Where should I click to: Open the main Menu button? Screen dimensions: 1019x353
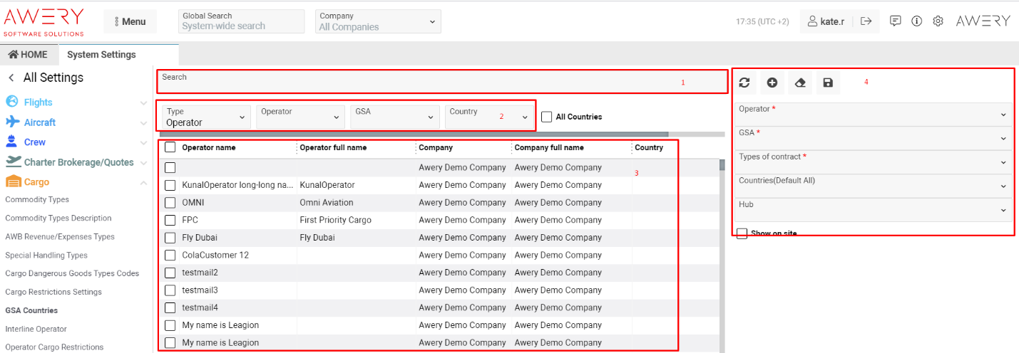click(x=130, y=21)
